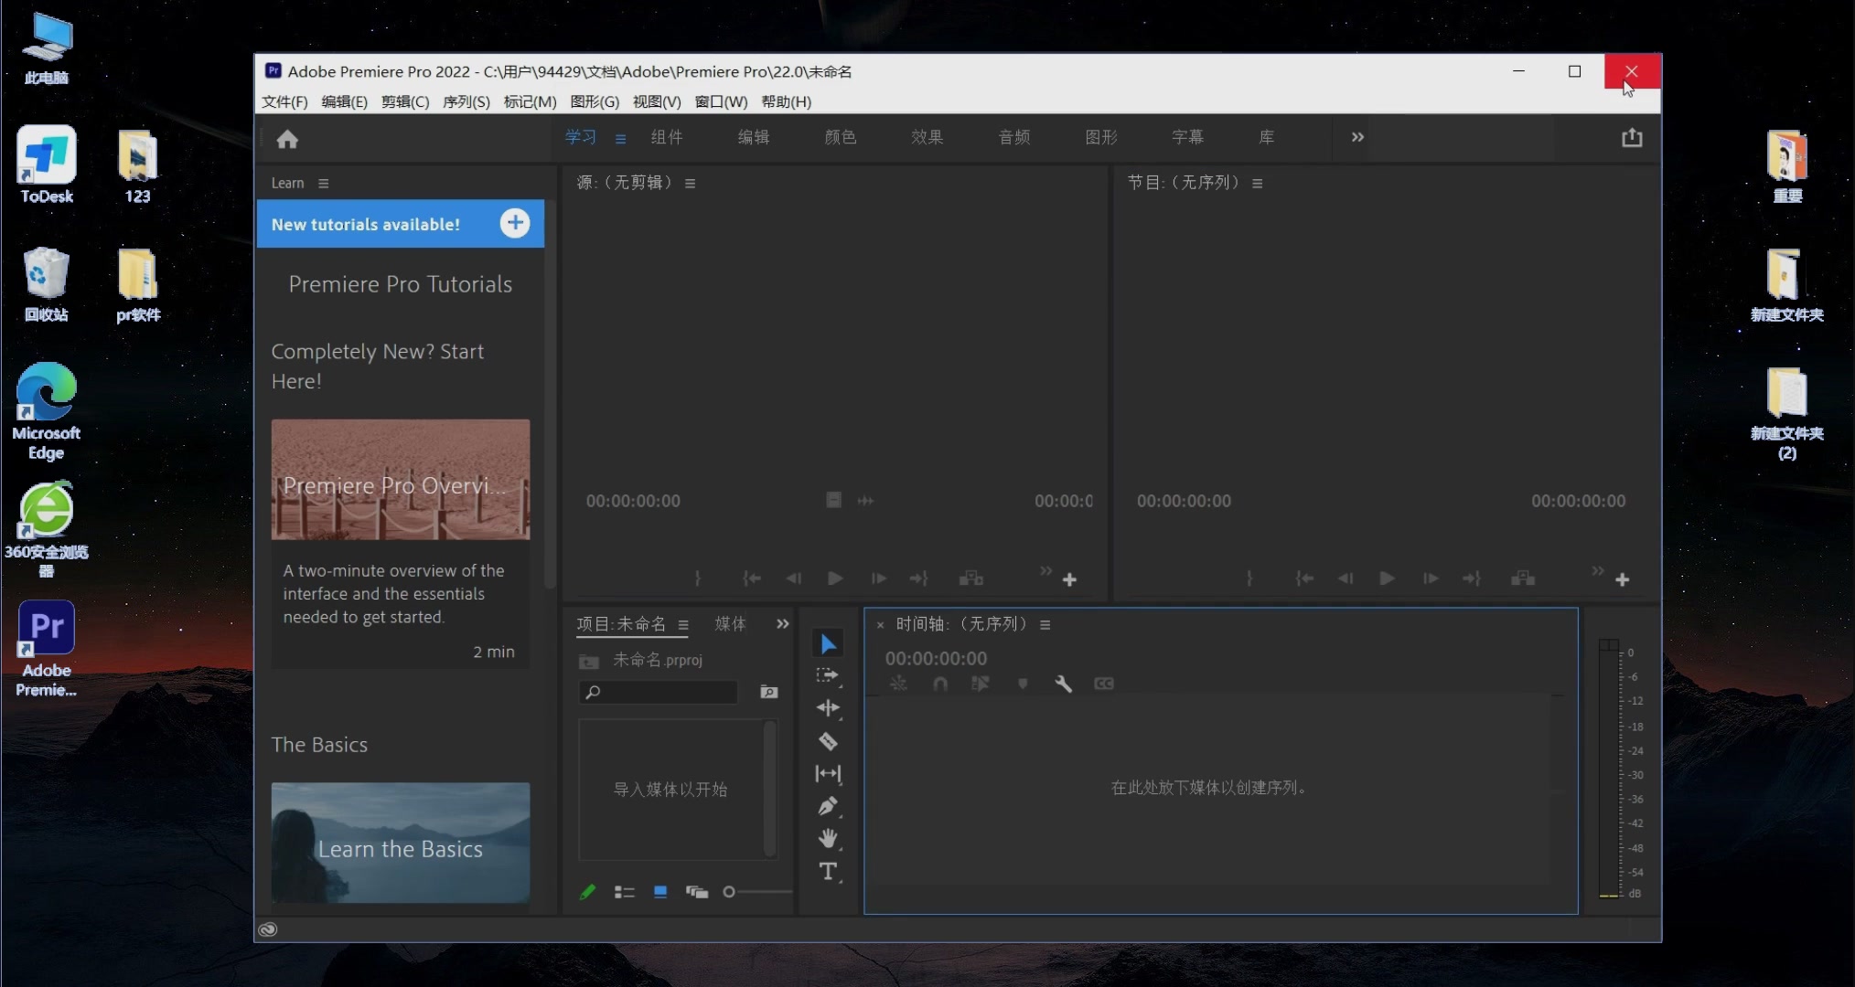This screenshot has height=987, width=1855.
Task: Select the Type tool
Action: point(828,871)
